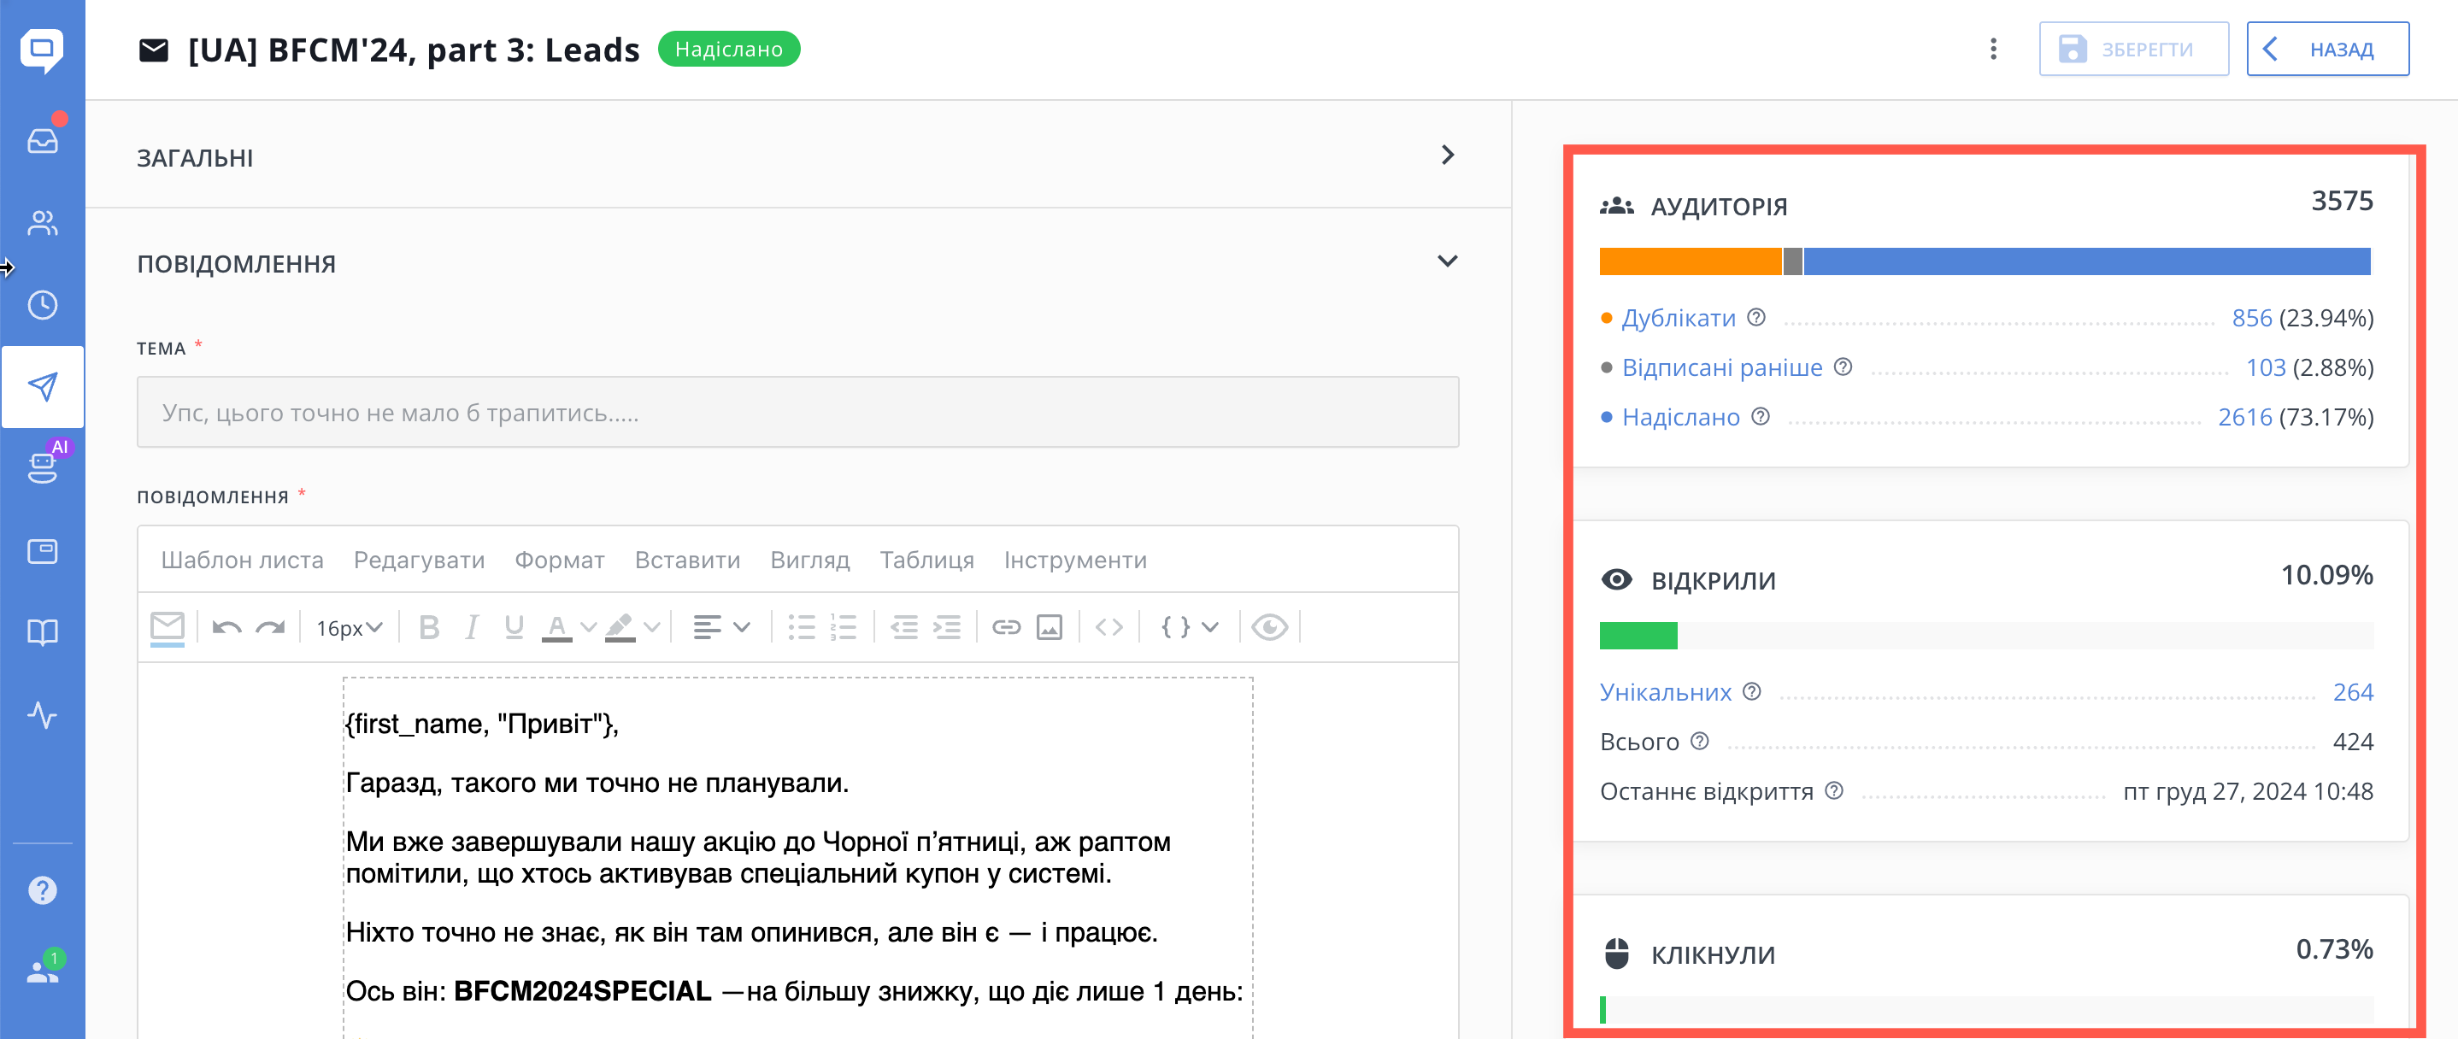Viewport: 2458px width, 1039px height.
Task: Click into the message body editor text
Action: click(797, 856)
